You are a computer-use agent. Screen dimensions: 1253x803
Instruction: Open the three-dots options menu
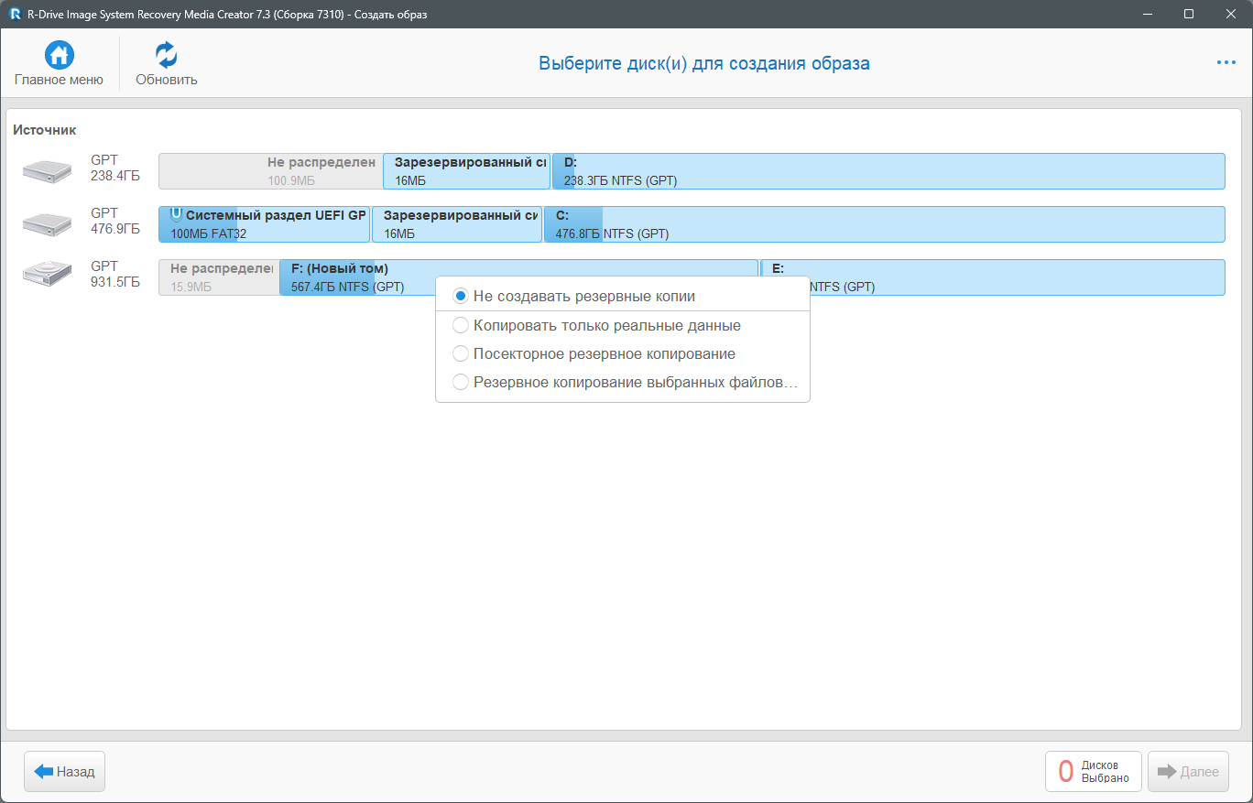click(1226, 62)
